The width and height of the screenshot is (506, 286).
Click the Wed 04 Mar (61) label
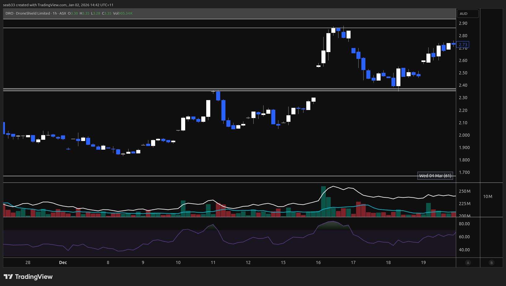pyautogui.click(x=435, y=176)
